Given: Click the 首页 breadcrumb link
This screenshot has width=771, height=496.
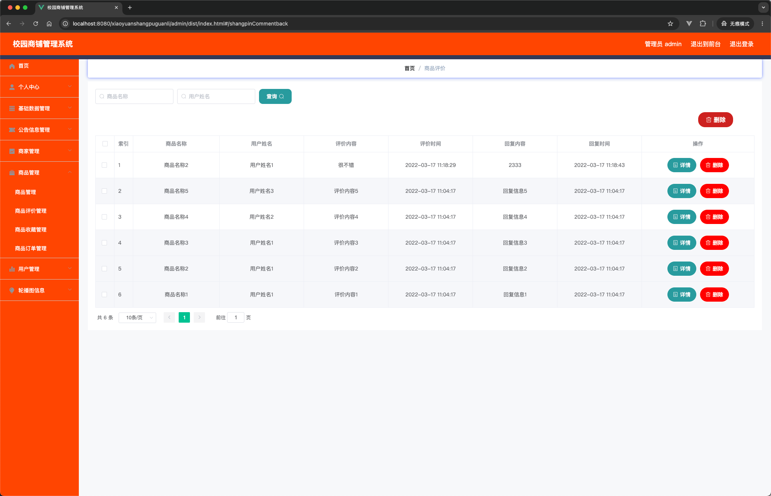Looking at the screenshot, I should pyautogui.click(x=410, y=68).
